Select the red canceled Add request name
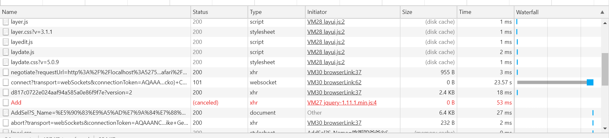609x138 pixels. (16, 103)
